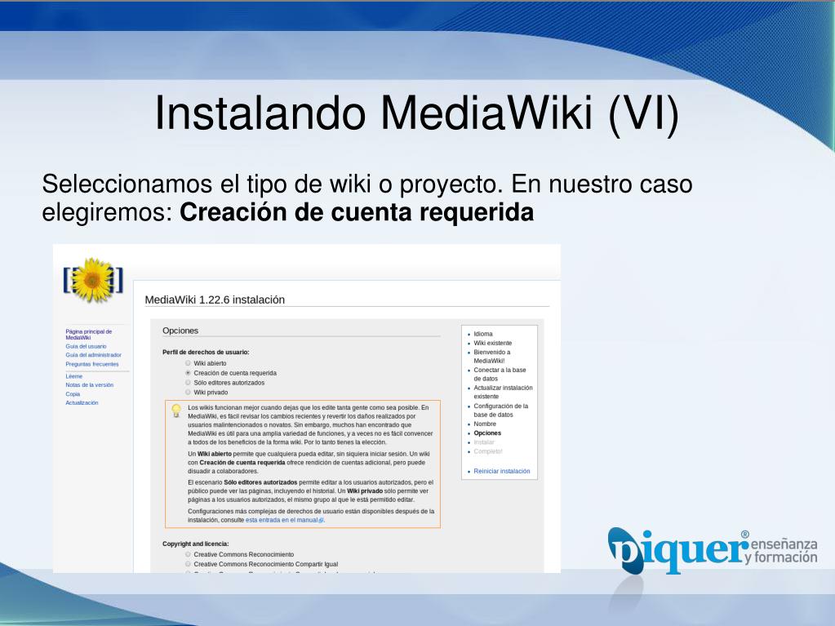Click the greyed Completo! step
Viewport: 835px width, 626px height.
(x=488, y=451)
